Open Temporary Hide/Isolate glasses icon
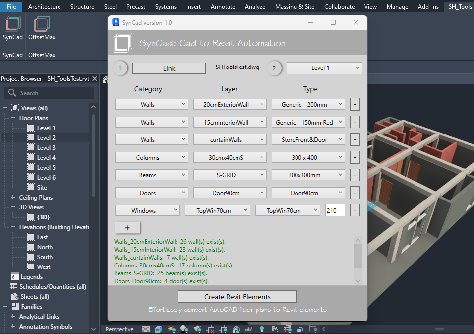Image resolution: width=474 pixels, height=334 pixels. tap(249, 329)
